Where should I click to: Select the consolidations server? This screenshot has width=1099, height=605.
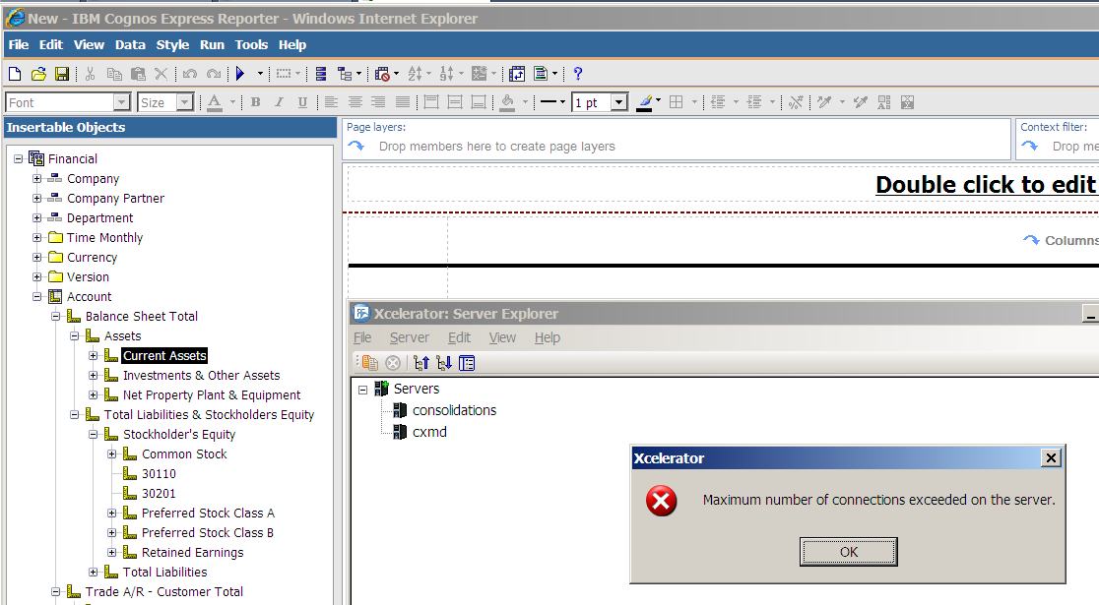pyautogui.click(x=454, y=410)
